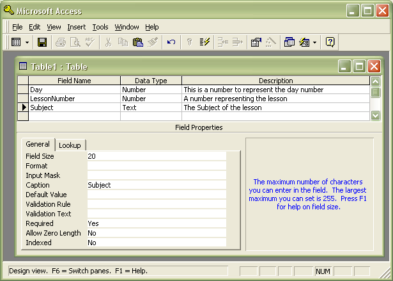Click the Format property field
393x281 pixels.
pos(157,166)
